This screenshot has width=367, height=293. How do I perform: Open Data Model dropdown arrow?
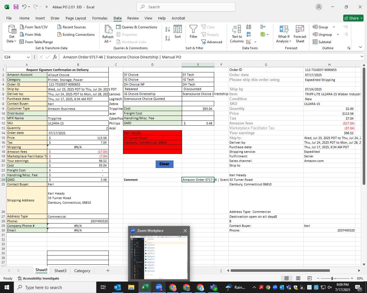click(x=268, y=35)
